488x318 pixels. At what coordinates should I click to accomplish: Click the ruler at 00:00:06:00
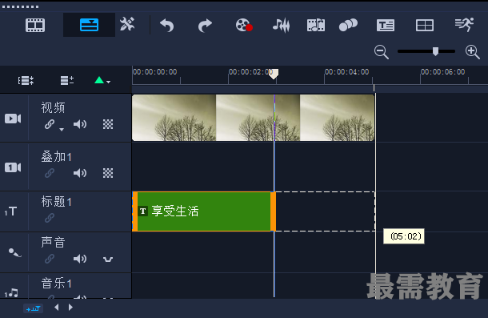(x=442, y=72)
